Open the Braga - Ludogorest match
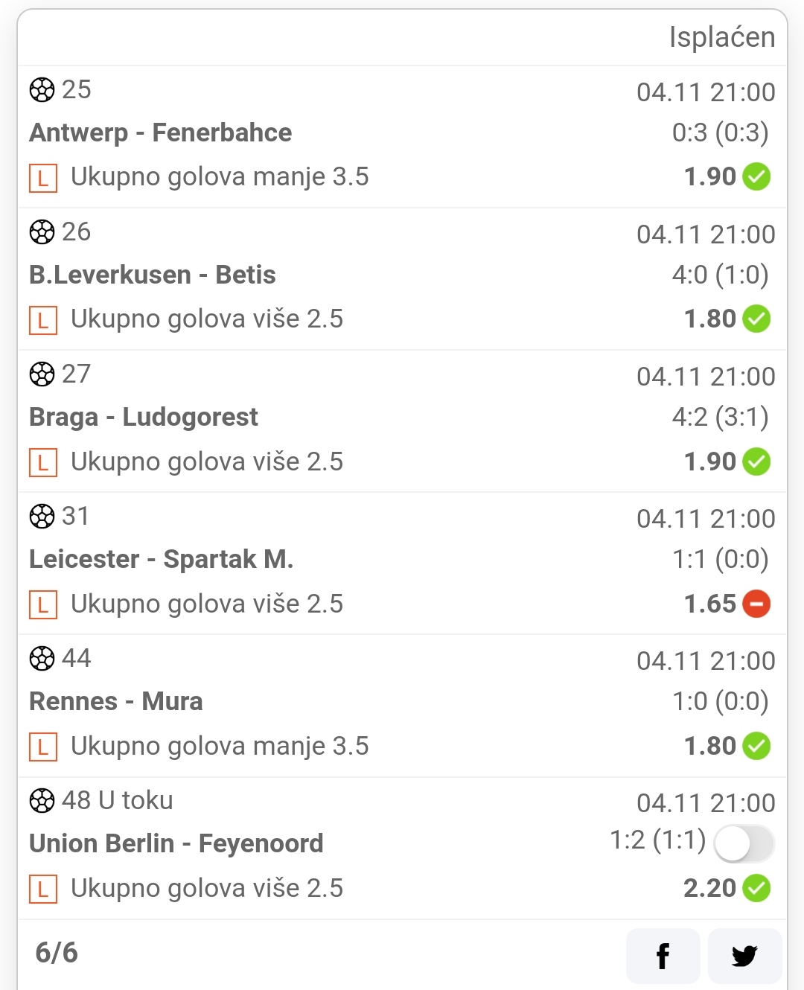Viewport: 804px width, 990px height. point(144,417)
